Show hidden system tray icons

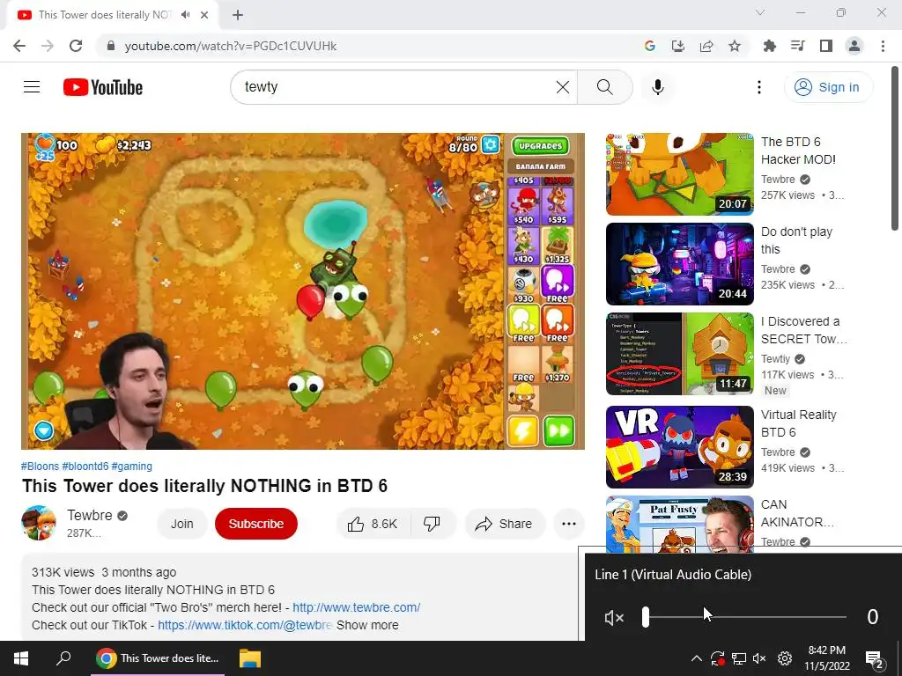pos(696,658)
